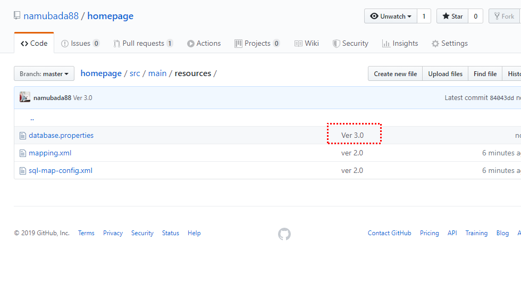Open the Pull requests tab
Viewport: 521px width, 298px height.
143,43
